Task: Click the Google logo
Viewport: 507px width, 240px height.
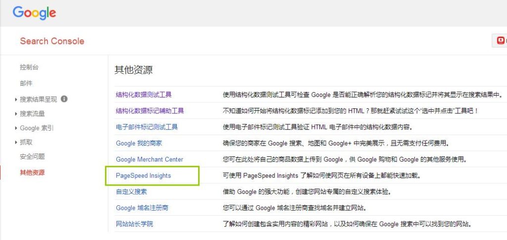Action: [34, 13]
